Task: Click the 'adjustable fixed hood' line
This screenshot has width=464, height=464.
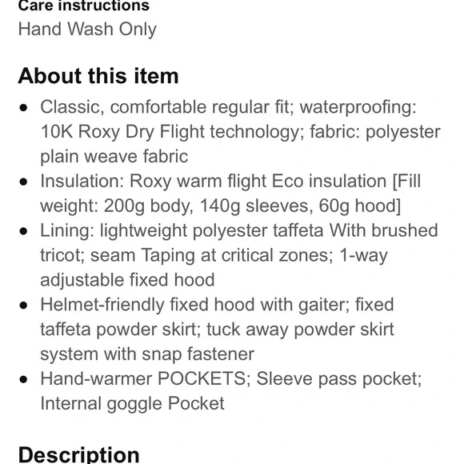Action: pyautogui.click(x=127, y=280)
